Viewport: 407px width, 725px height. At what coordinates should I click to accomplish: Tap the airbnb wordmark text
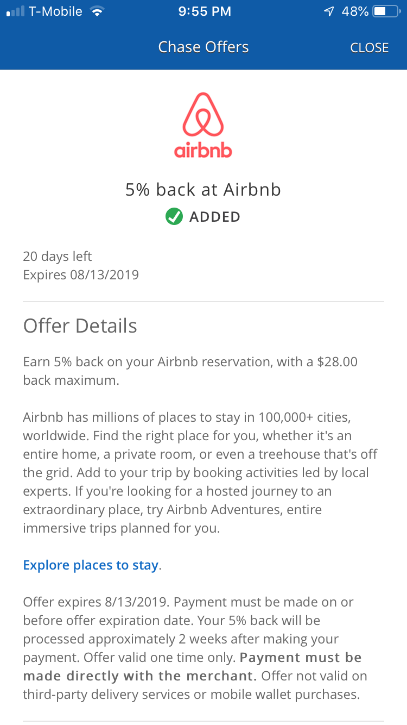pos(203,150)
